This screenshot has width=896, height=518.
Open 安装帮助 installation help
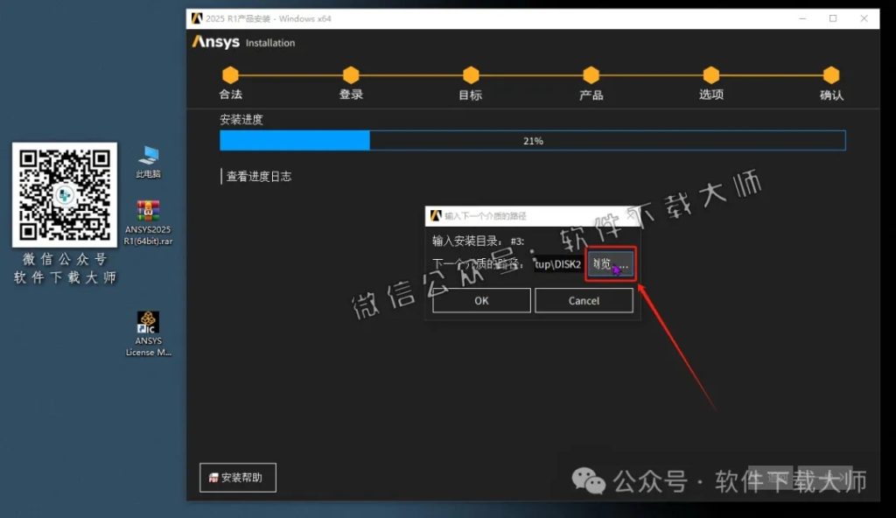tap(237, 477)
